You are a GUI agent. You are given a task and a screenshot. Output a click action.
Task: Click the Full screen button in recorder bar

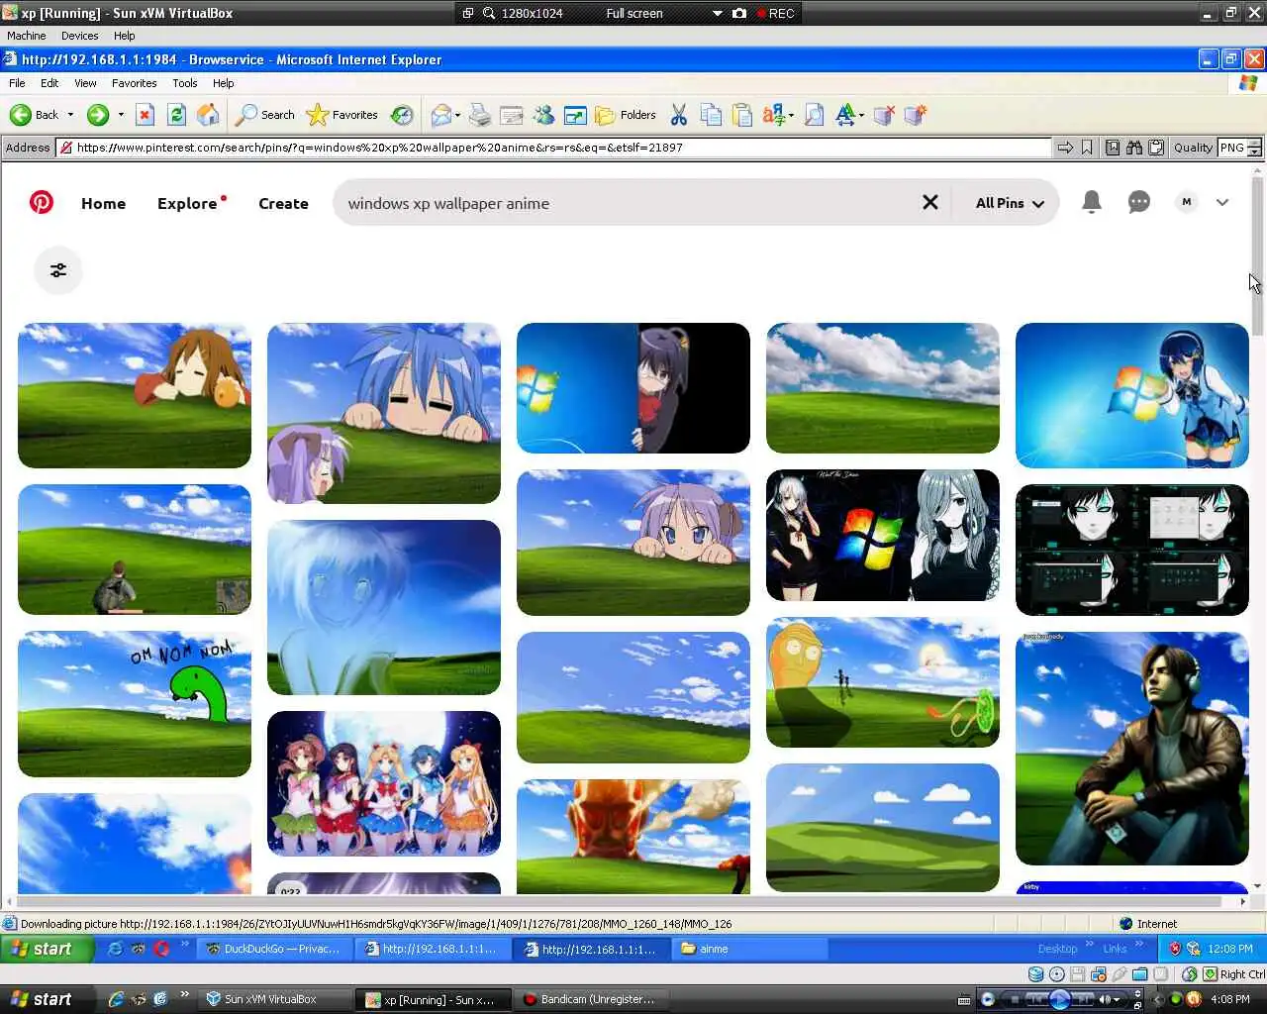(634, 14)
